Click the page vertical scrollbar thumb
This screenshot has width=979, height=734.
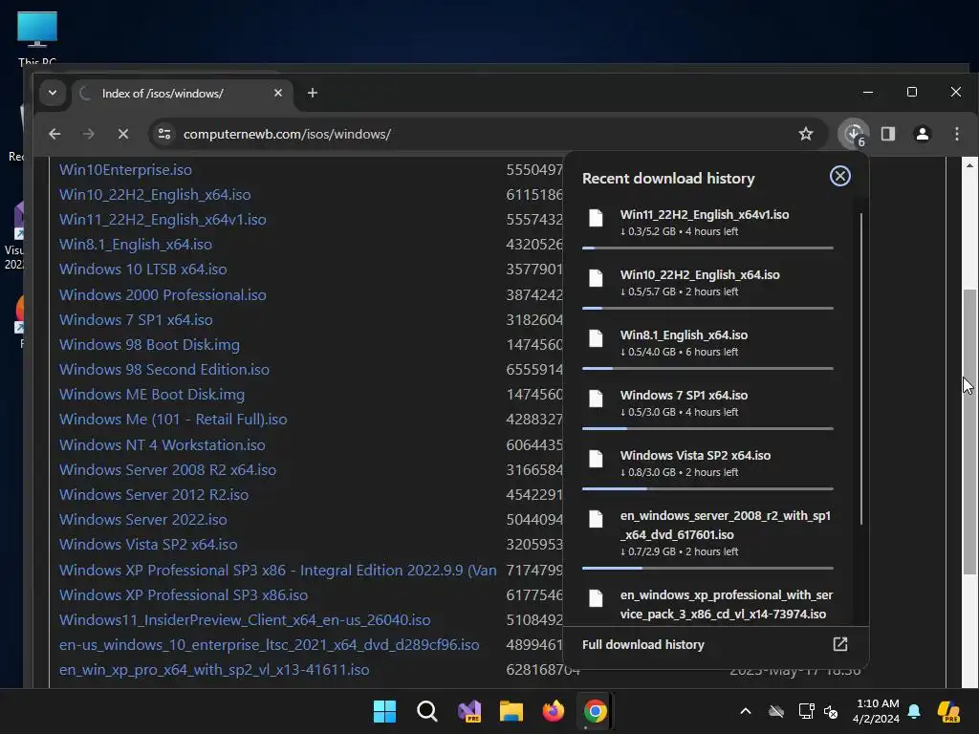(969, 432)
